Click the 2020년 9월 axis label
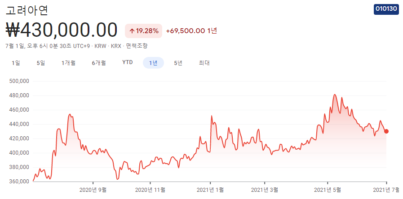 click(x=93, y=190)
